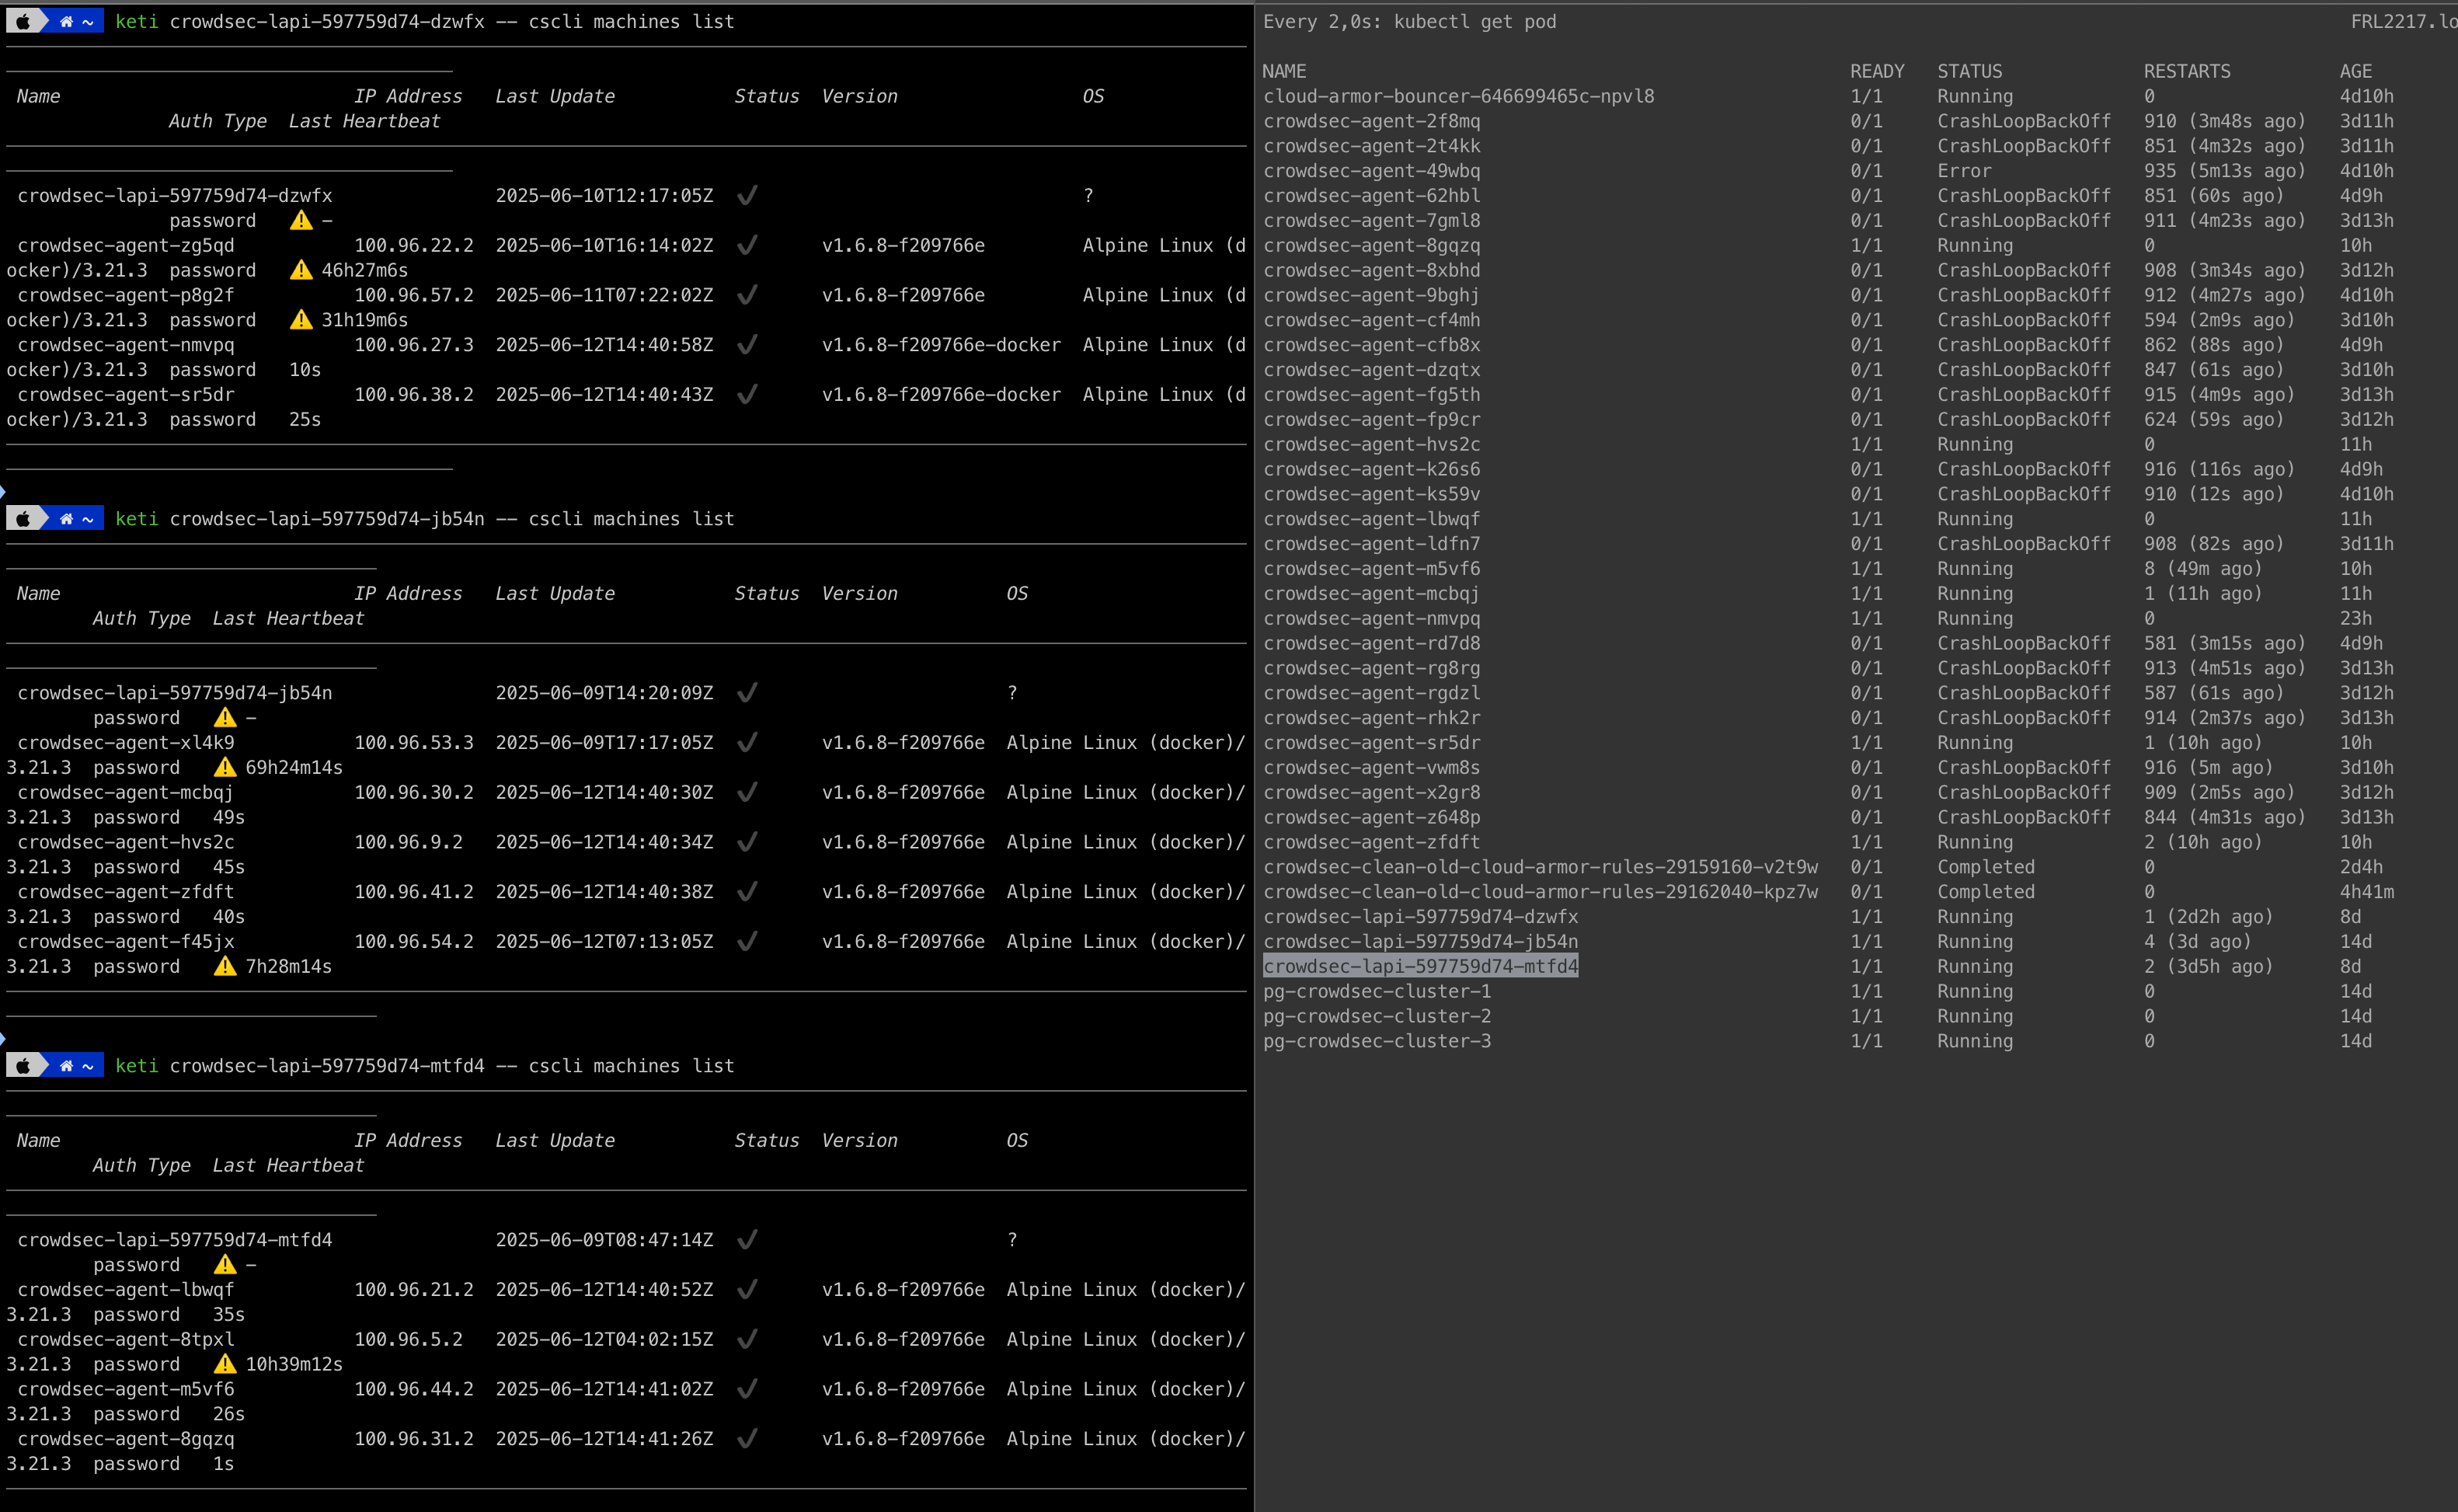Image resolution: width=2458 pixels, height=1512 pixels.
Task: Click the home icon in the mtfd4 command prompt
Action: coord(66,1065)
